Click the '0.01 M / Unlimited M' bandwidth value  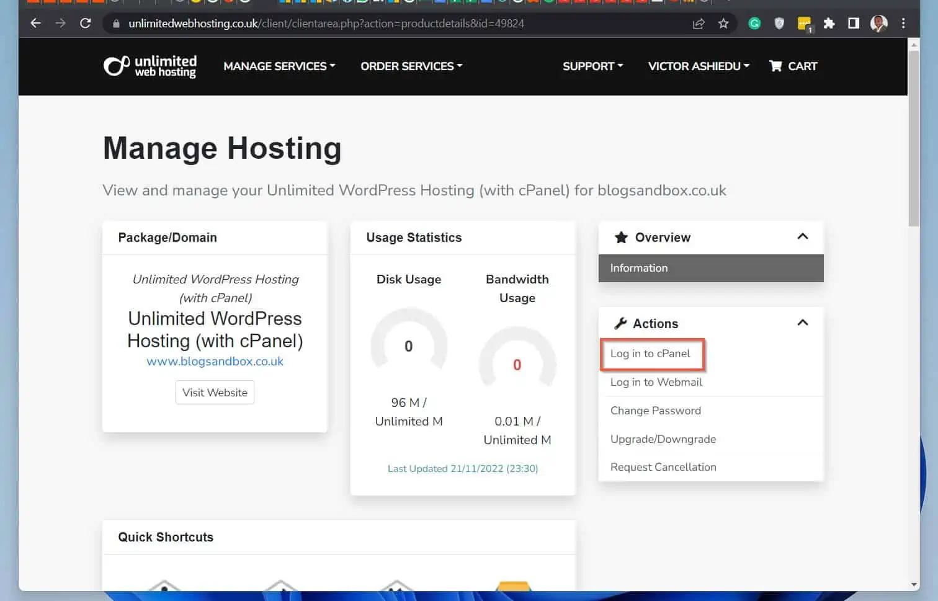click(517, 430)
